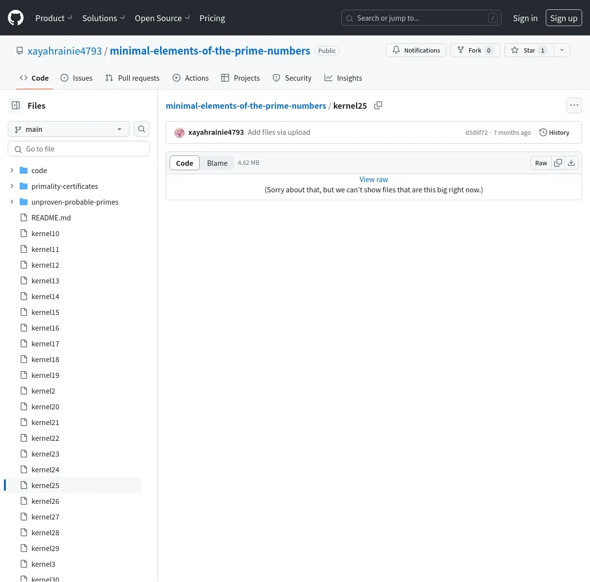Viewport: 590px width, 582px height.
Task: Open the Solutions menu
Action: coord(104,18)
